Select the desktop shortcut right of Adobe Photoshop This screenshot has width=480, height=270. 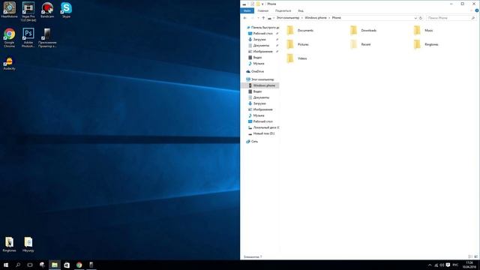(47, 37)
